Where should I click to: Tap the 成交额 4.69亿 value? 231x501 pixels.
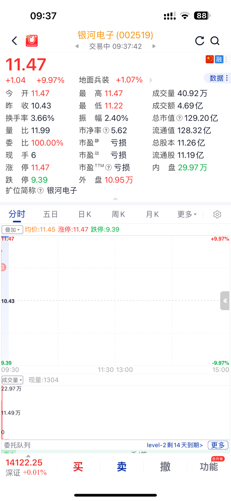[190, 106]
